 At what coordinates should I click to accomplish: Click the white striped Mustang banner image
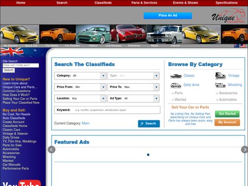click(164, 34)
